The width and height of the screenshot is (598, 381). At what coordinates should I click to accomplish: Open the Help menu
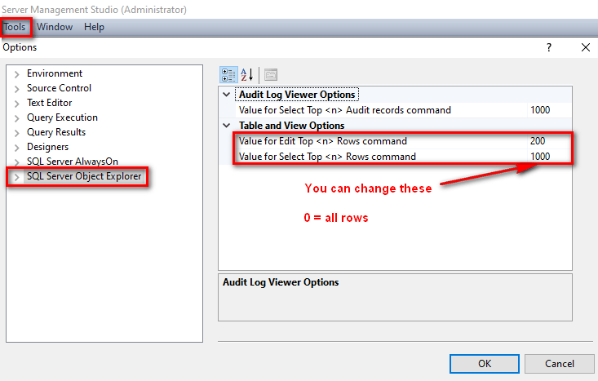point(94,27)
